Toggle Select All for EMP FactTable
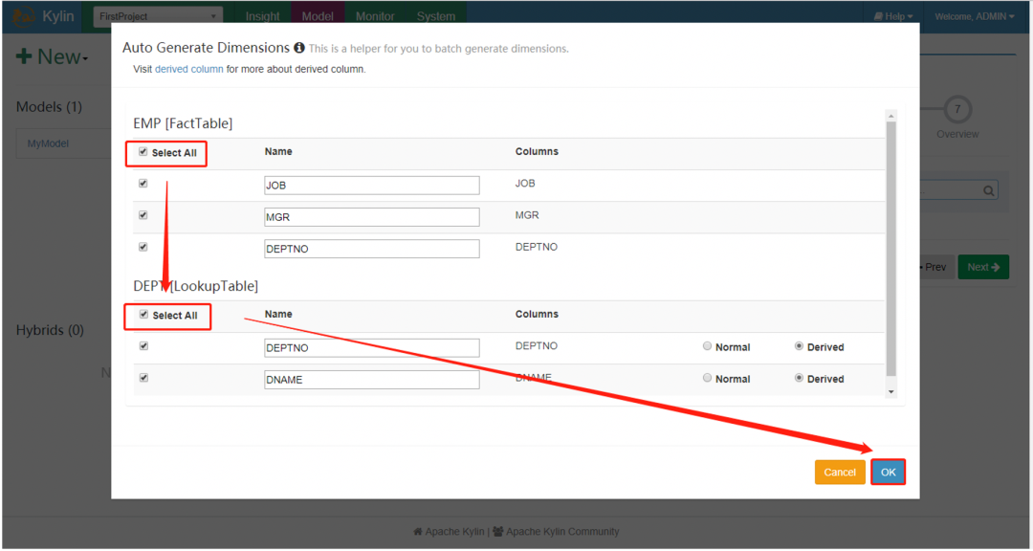Viewport: 1033px width, 551px height. coord(143,152)
